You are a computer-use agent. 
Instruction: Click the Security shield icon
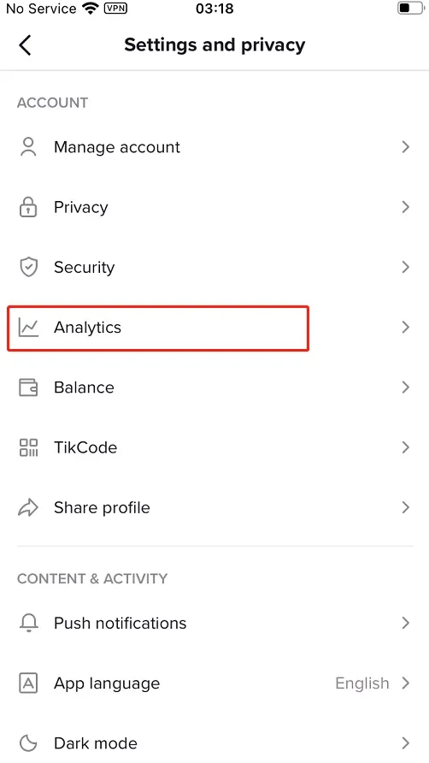click(28, 267)
